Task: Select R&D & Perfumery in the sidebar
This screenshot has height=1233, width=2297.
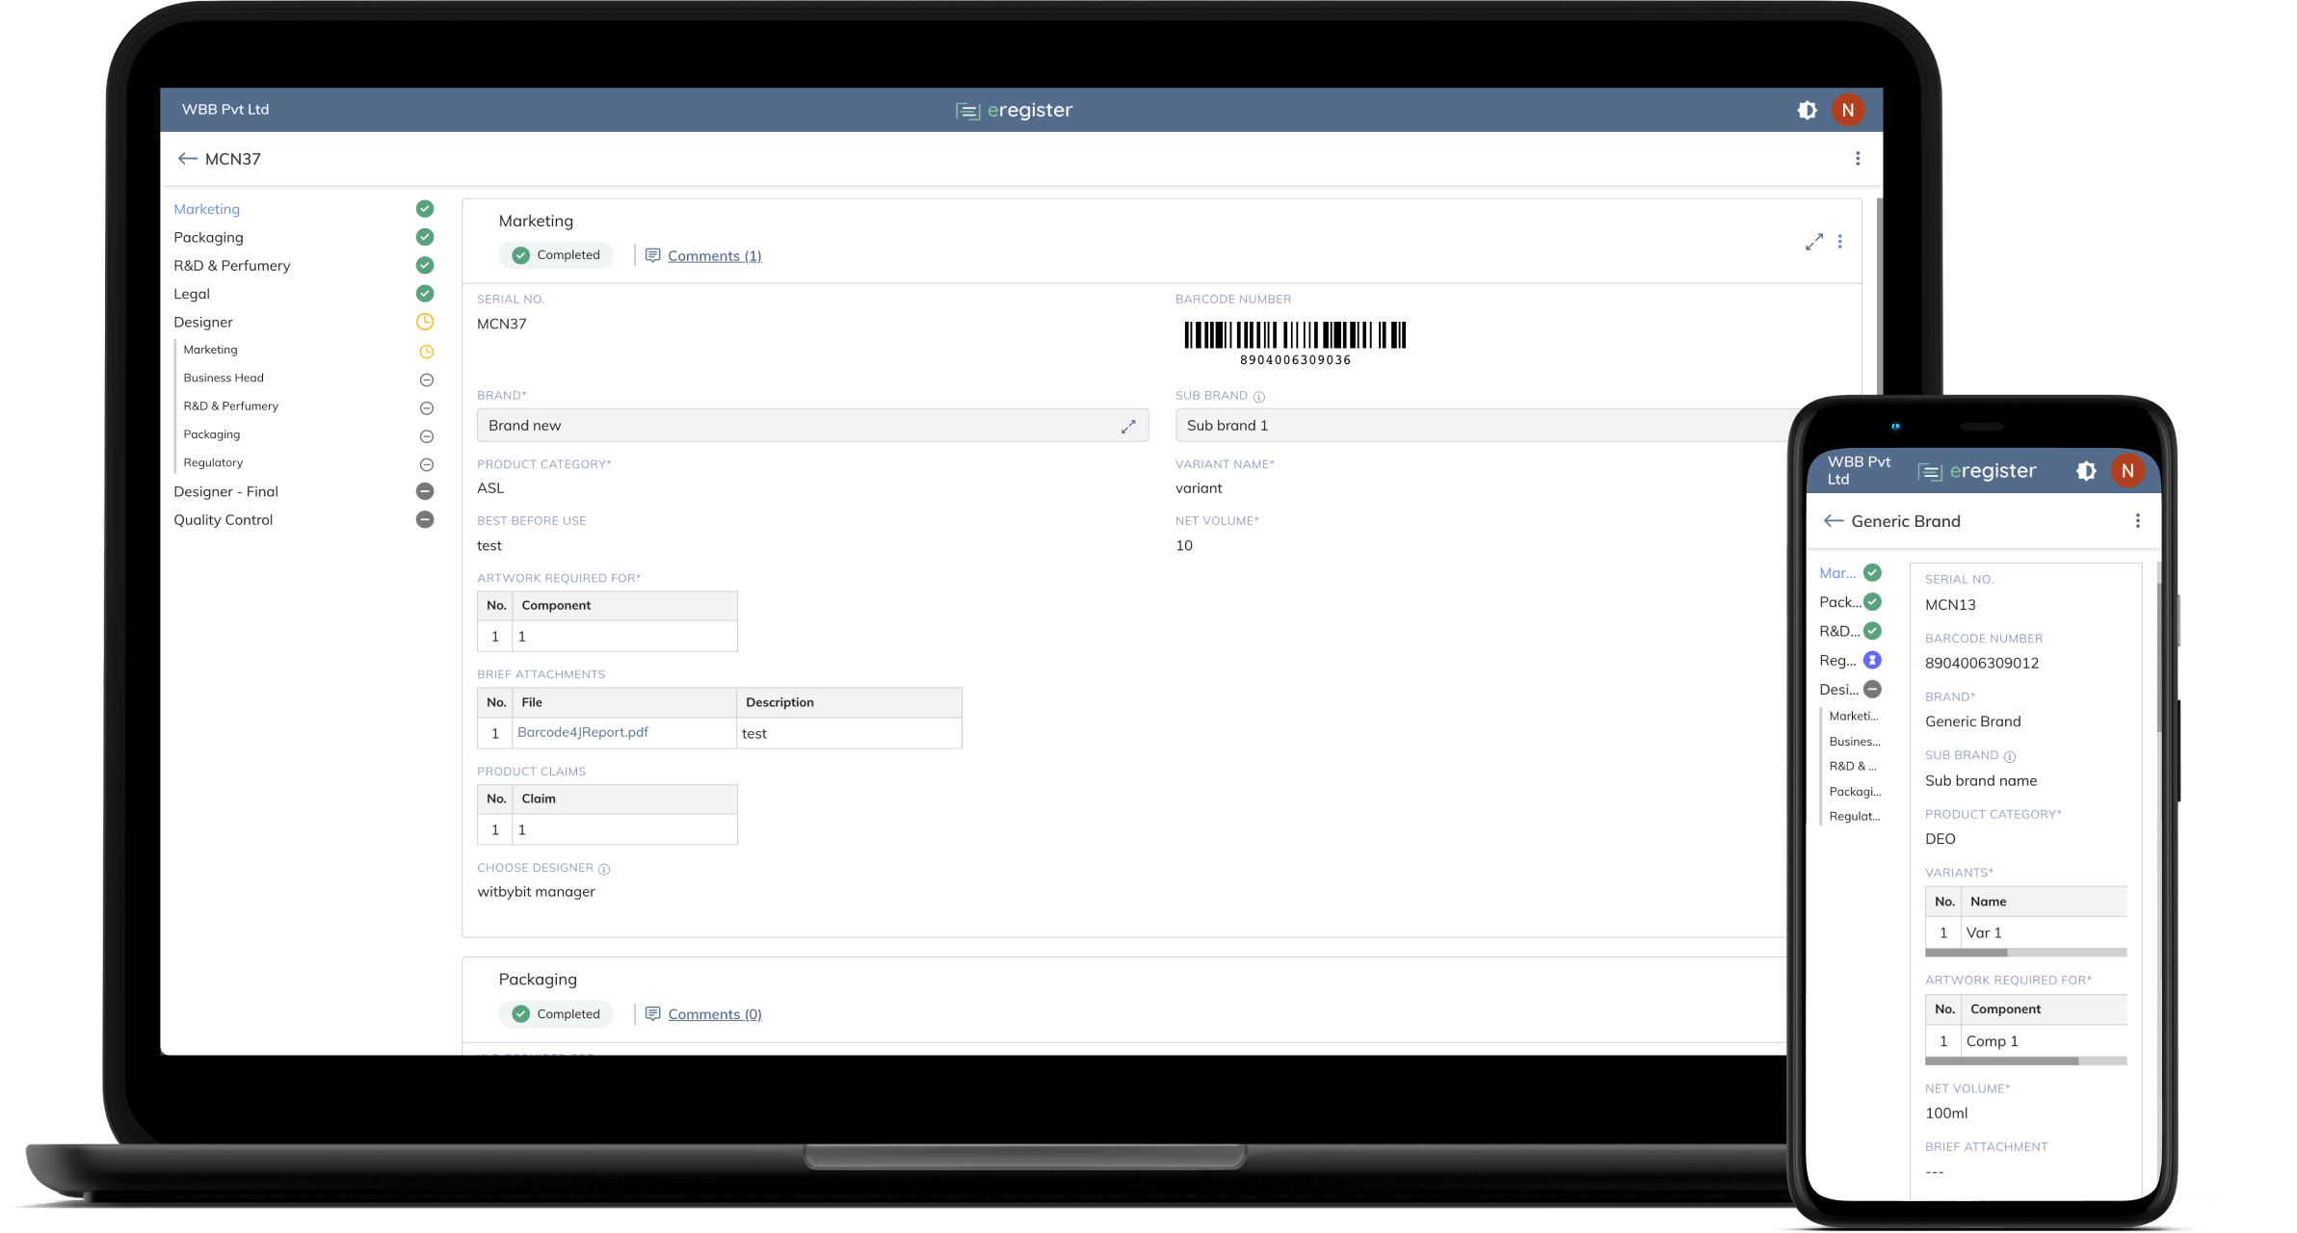Action: tap(231, 265)
